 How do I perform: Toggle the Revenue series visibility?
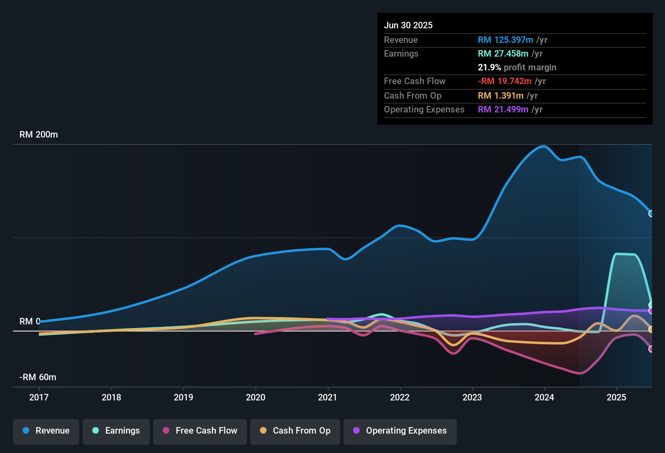(x=46, y=431)
